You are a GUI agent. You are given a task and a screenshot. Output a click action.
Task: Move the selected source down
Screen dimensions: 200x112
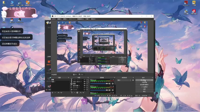pyautogui.click(x=83, y=93)
